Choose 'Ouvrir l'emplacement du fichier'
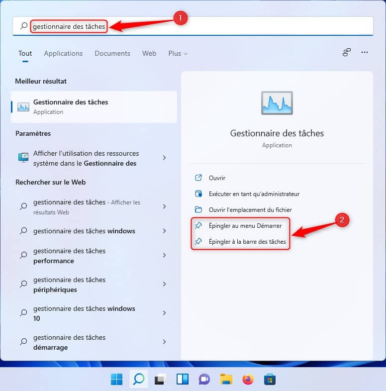 (x=250, y=210)
